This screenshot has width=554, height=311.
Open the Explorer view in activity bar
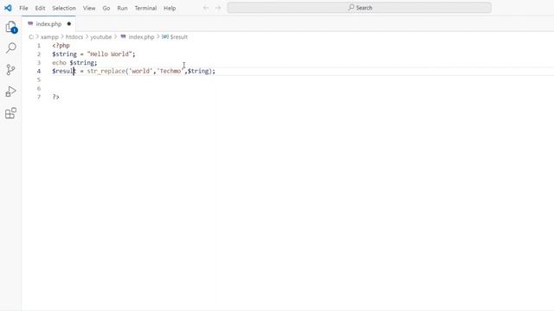11,27
